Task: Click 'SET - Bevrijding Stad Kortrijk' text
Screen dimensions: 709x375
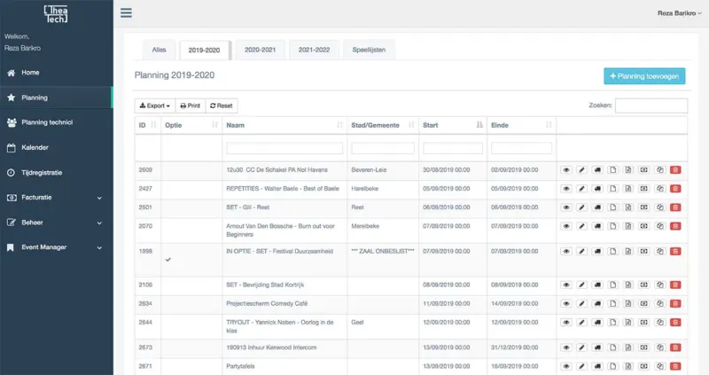Action: (265, 285)
